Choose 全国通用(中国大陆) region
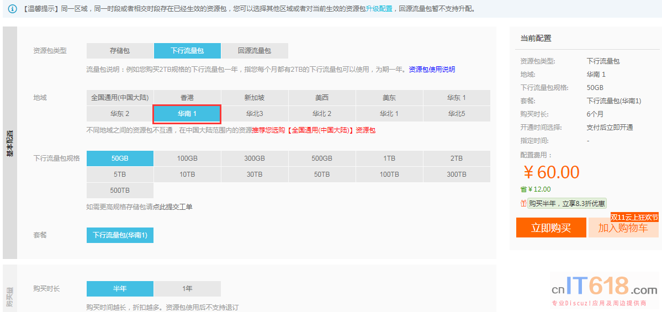 point(120,98)
